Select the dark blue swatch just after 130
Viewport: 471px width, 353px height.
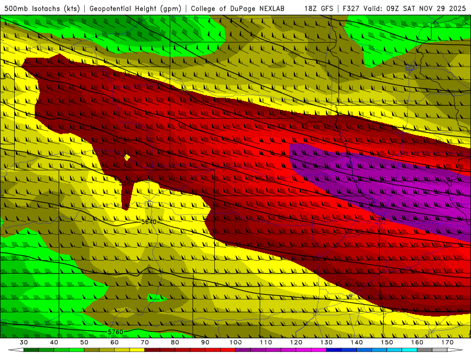click(334, 350)
